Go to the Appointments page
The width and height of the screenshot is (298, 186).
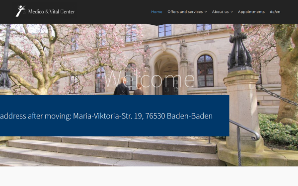click(x=251, y=12)
